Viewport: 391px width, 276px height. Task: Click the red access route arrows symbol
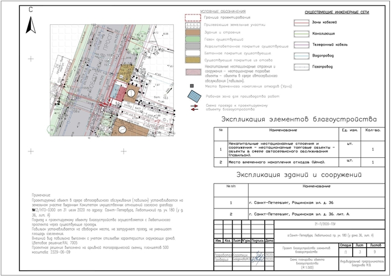[x=194, y=108]
